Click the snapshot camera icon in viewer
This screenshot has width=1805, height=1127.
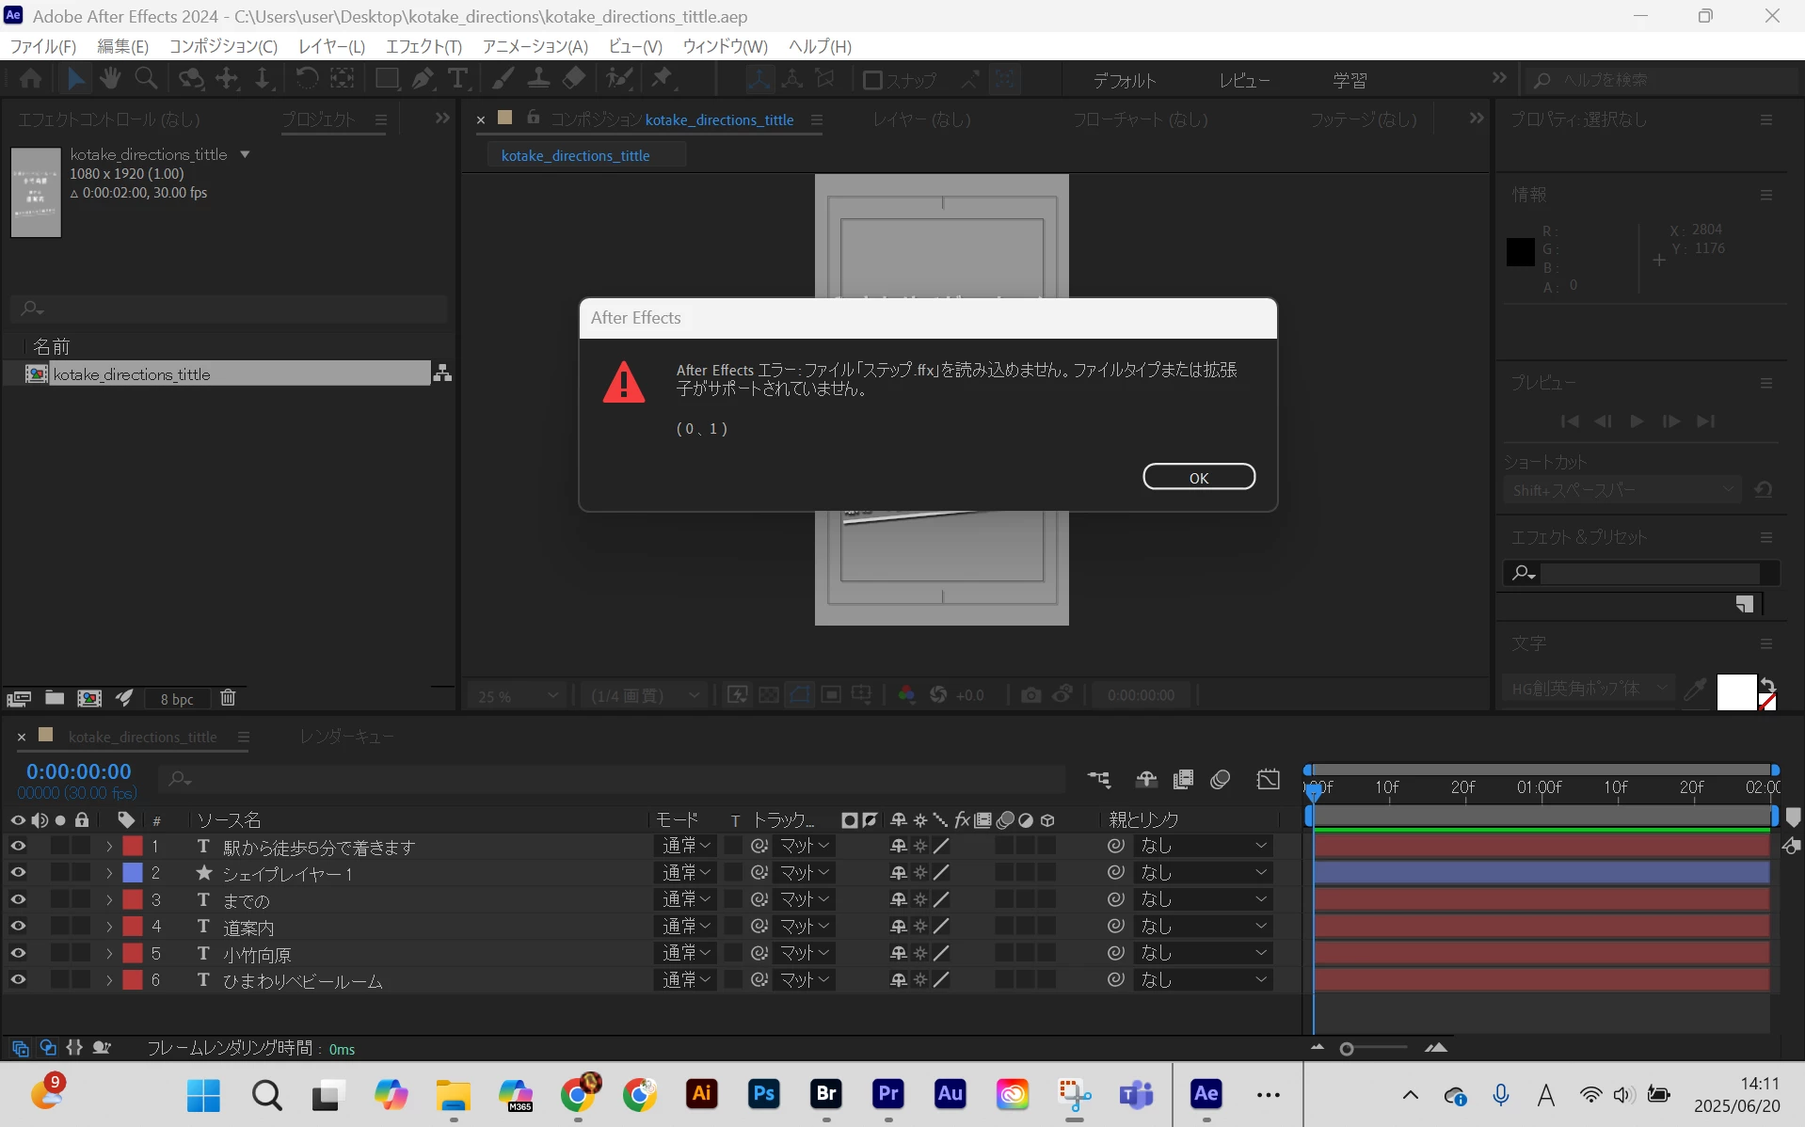1030,695
